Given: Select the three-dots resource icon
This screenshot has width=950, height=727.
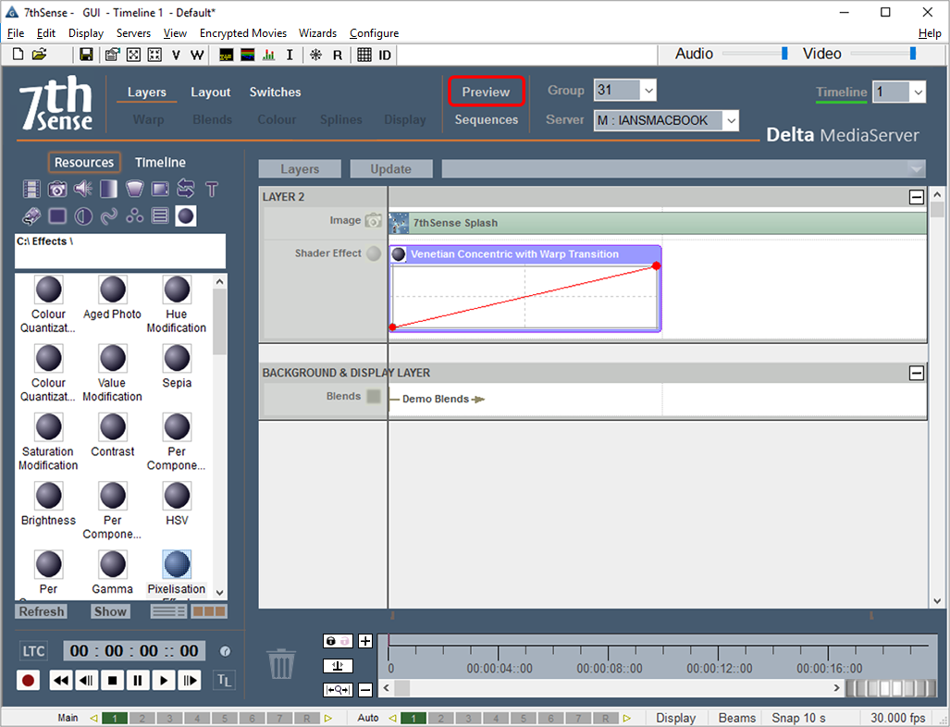Looking at the screenshot, I should point(134,216).
